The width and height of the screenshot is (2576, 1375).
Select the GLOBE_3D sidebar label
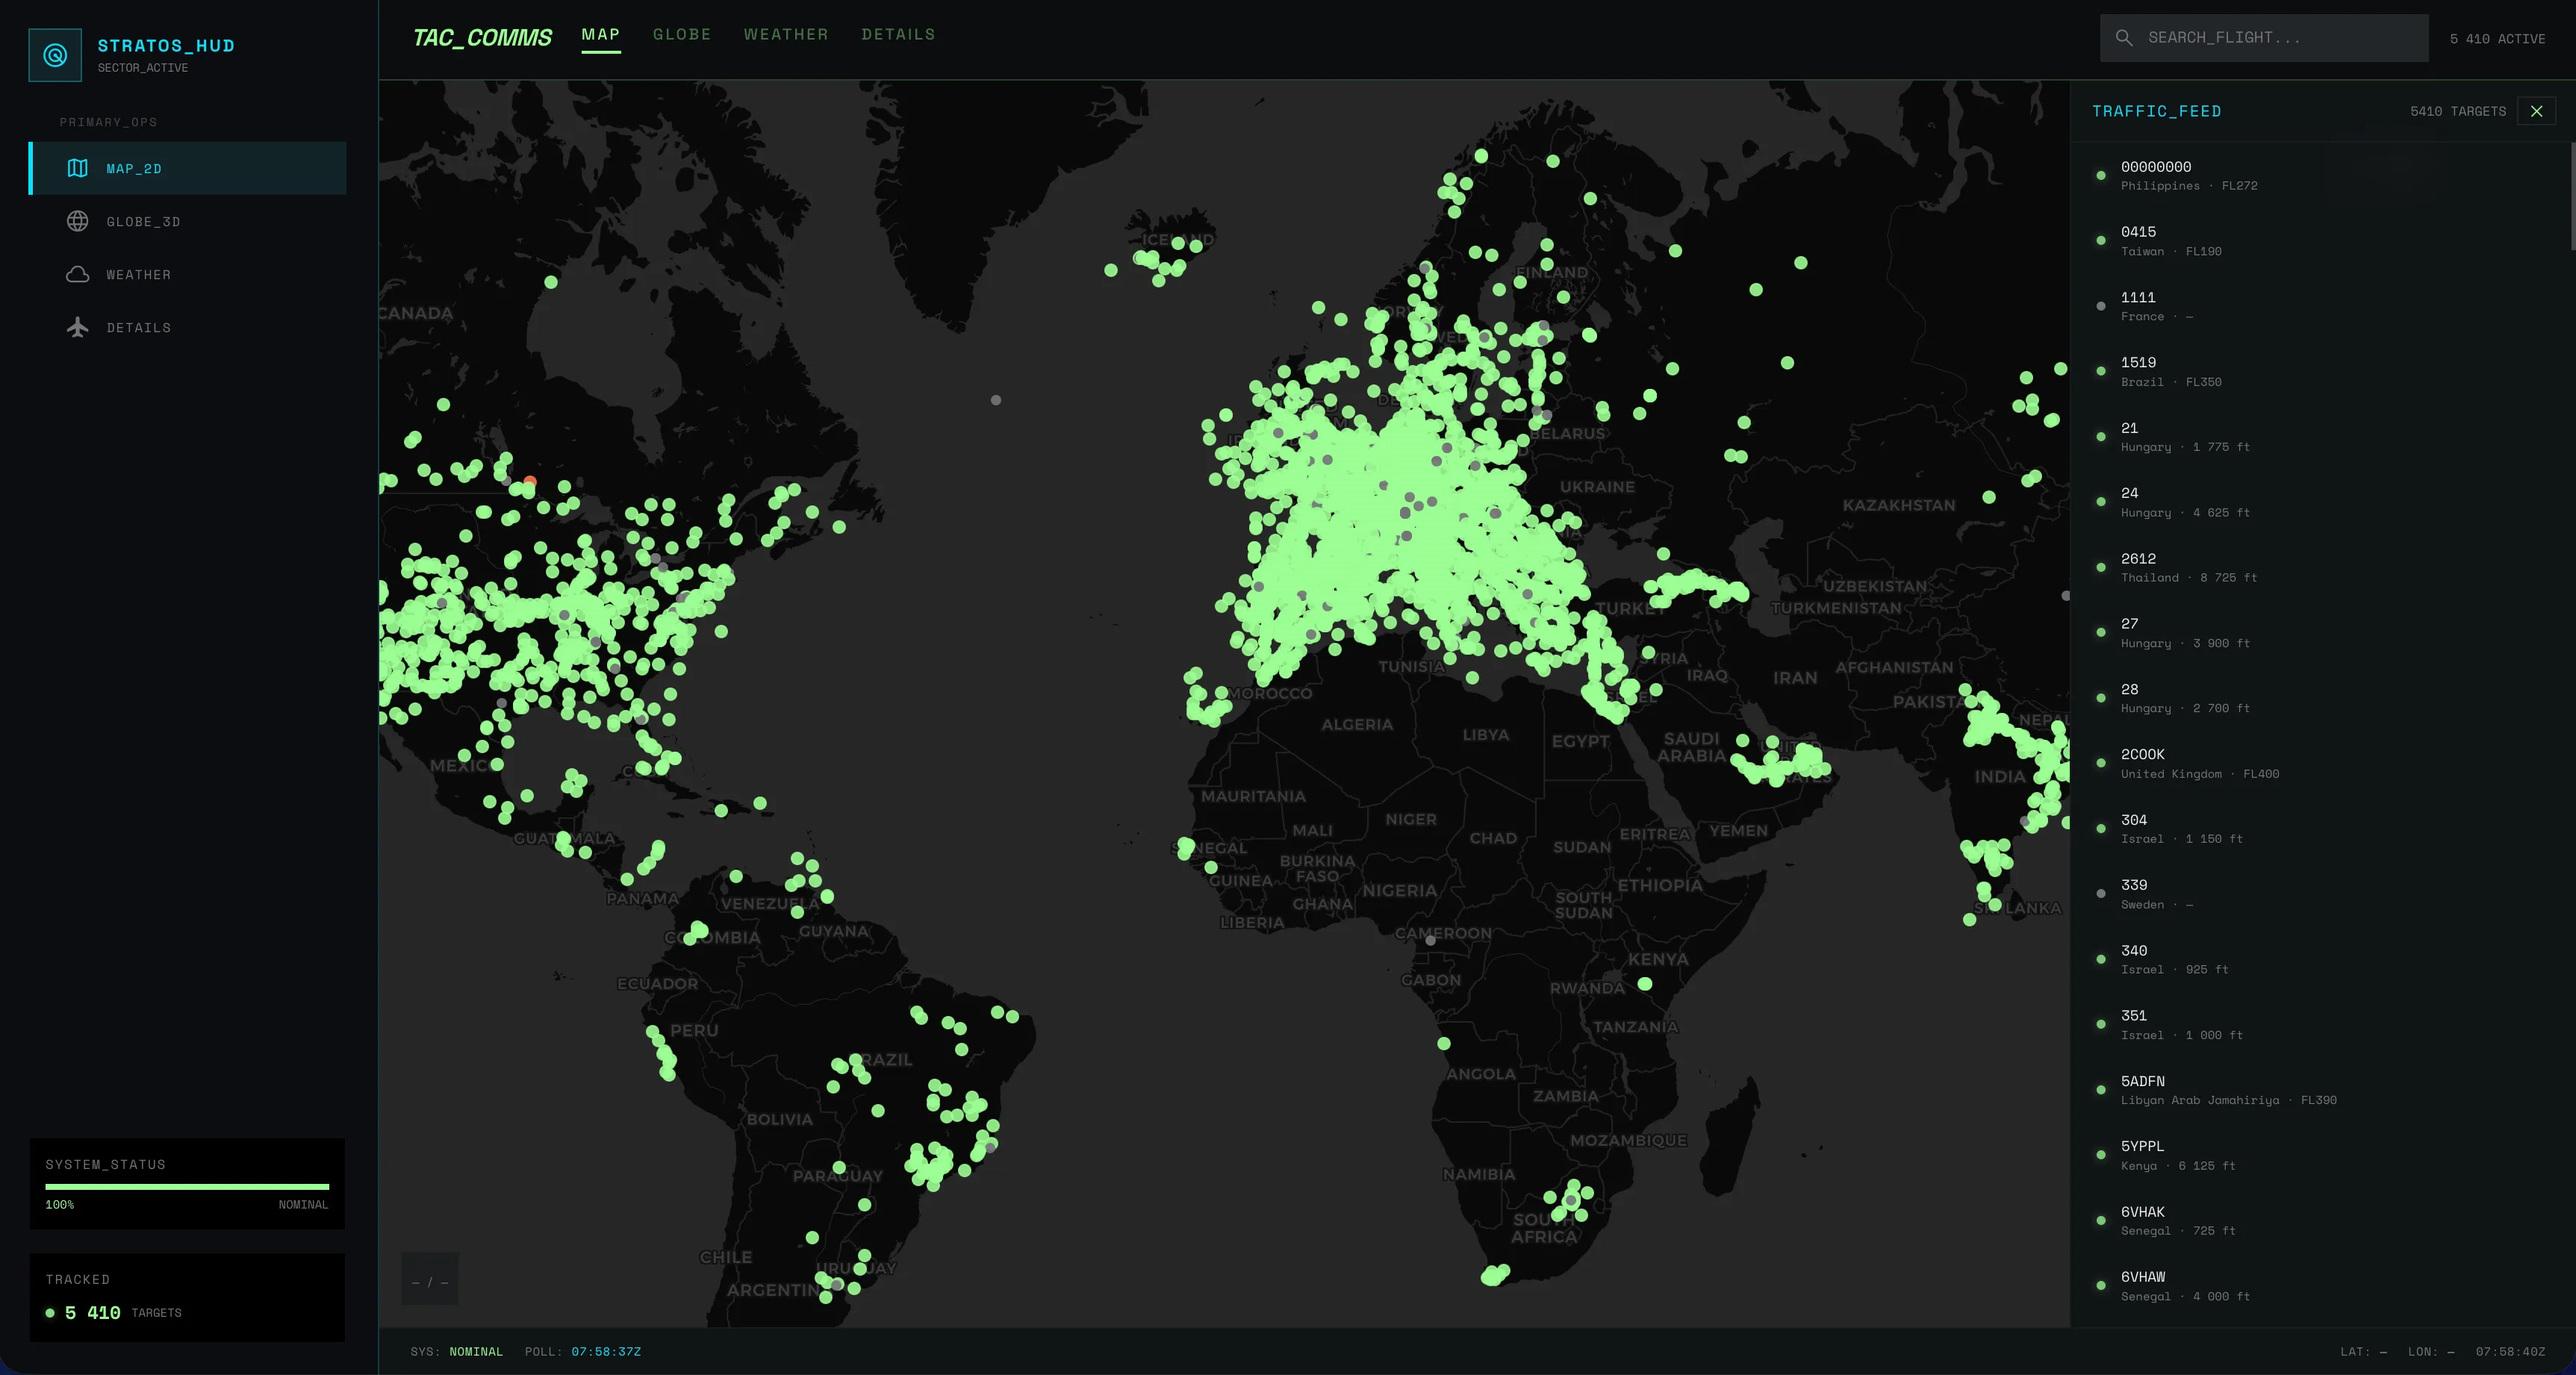(x=144, y=222)
